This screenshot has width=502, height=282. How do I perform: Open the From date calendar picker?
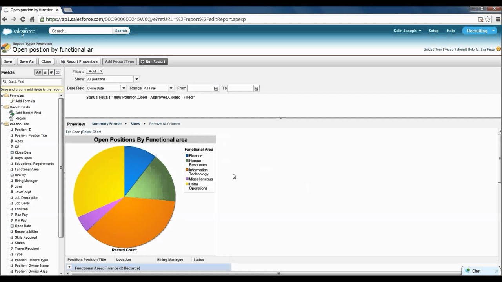point(216,89)
